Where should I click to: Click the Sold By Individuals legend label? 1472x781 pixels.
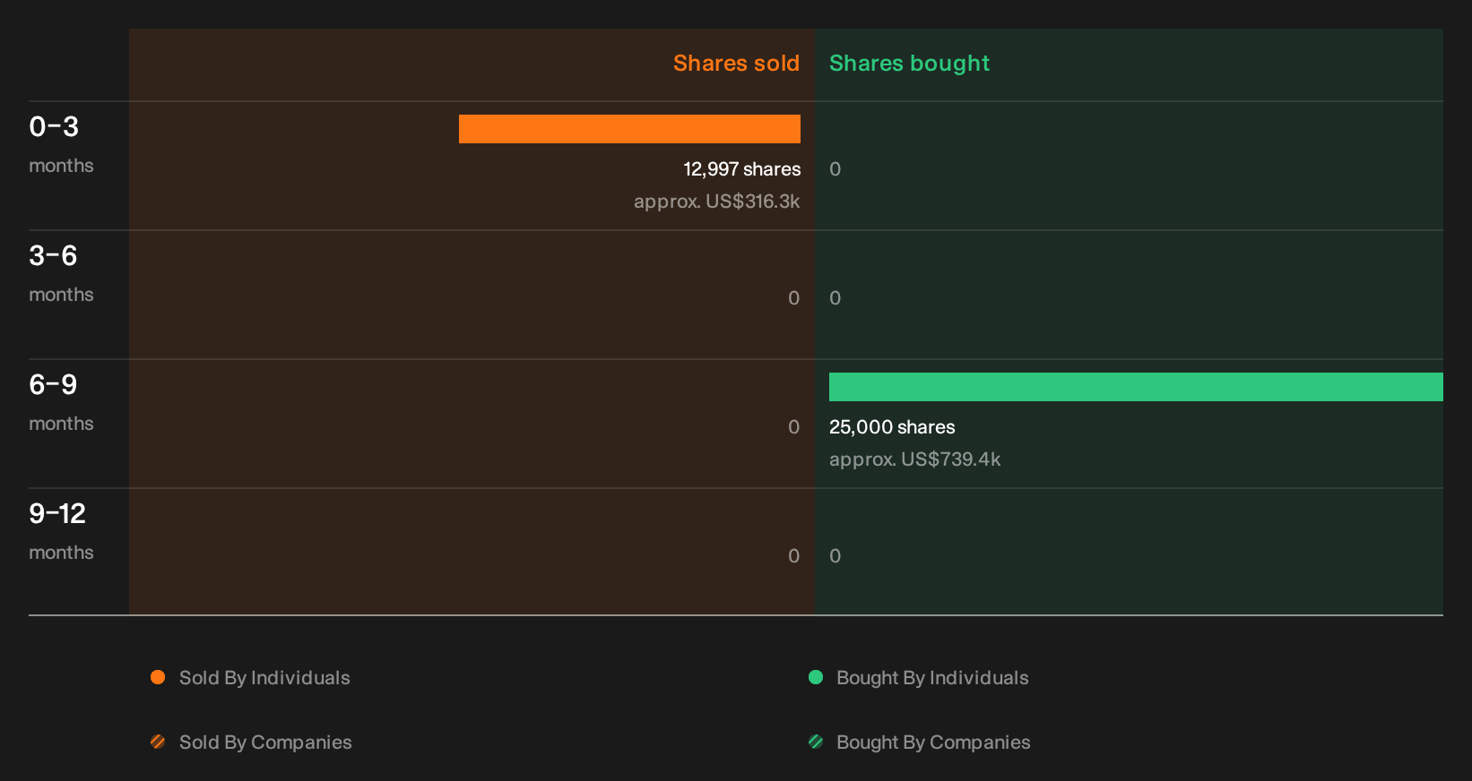click(264, 678)
